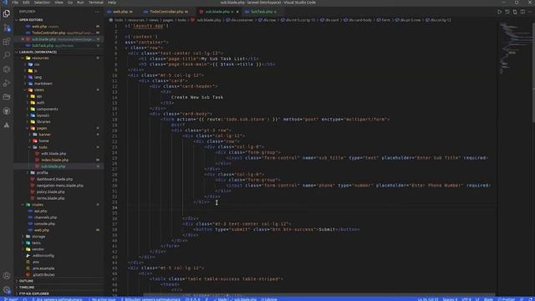The width and height of the screenshot is (535, 301).
Task: Click the git branch main status item
Action: [10, 299]
